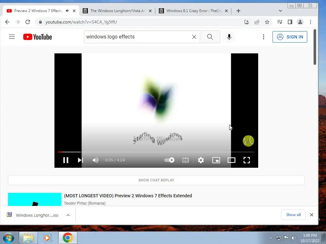
Task: Open Windows Explorer from taskbar
Action: pyautogui.click(x=28, y=238)
